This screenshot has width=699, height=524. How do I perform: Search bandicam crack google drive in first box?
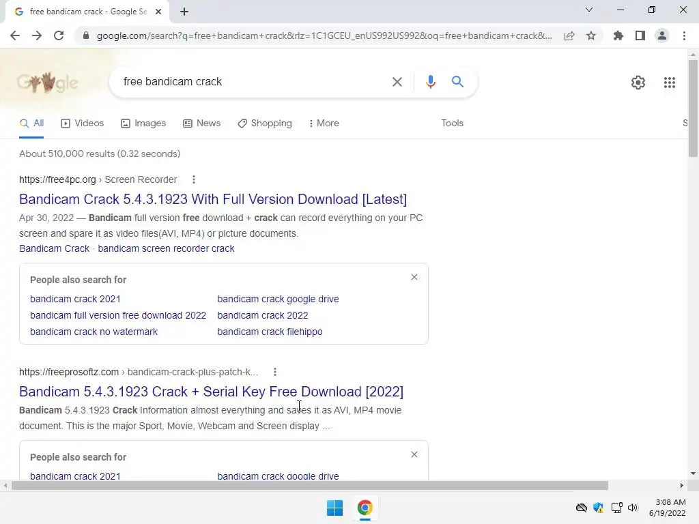(x=279, y=299)
